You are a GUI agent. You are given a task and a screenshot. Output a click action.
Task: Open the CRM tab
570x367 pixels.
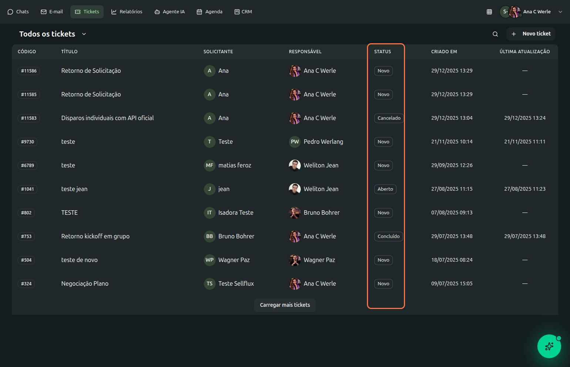(243, 12)
